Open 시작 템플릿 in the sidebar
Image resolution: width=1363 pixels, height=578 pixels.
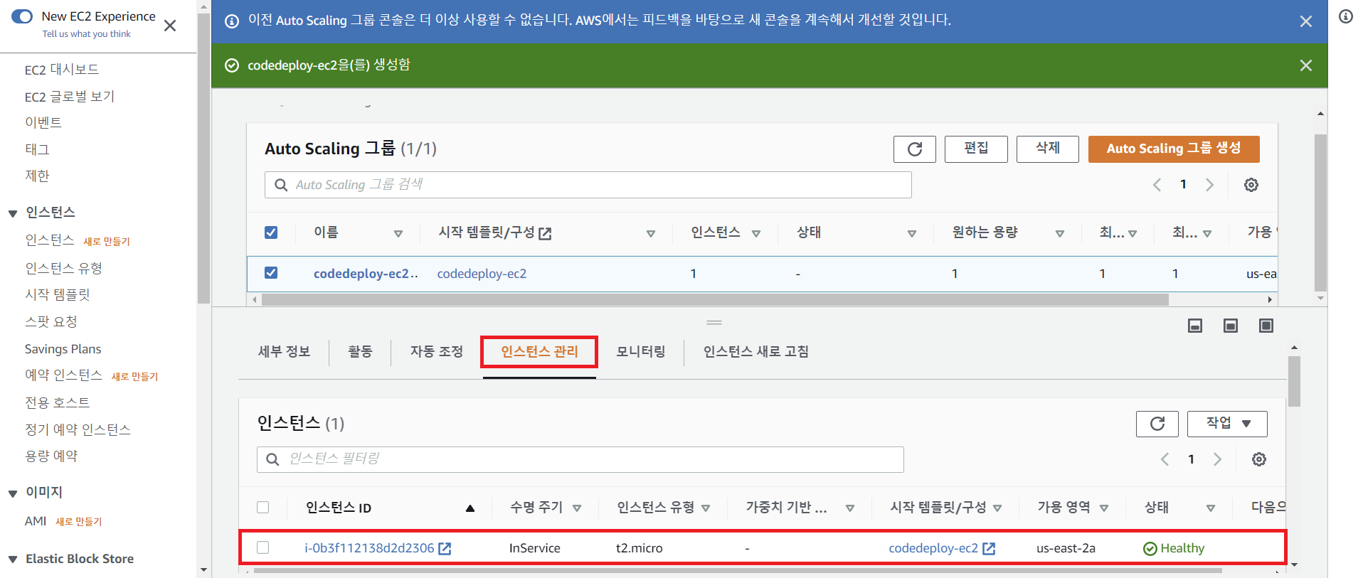click(58, 294)
